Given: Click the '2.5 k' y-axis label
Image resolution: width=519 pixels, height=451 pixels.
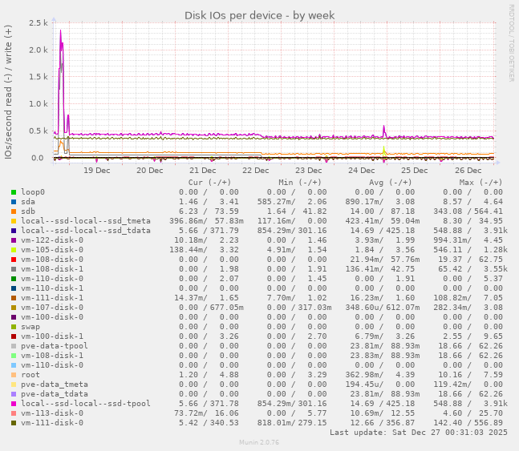Looking at the screenshot, I should [x=39, y=23].
